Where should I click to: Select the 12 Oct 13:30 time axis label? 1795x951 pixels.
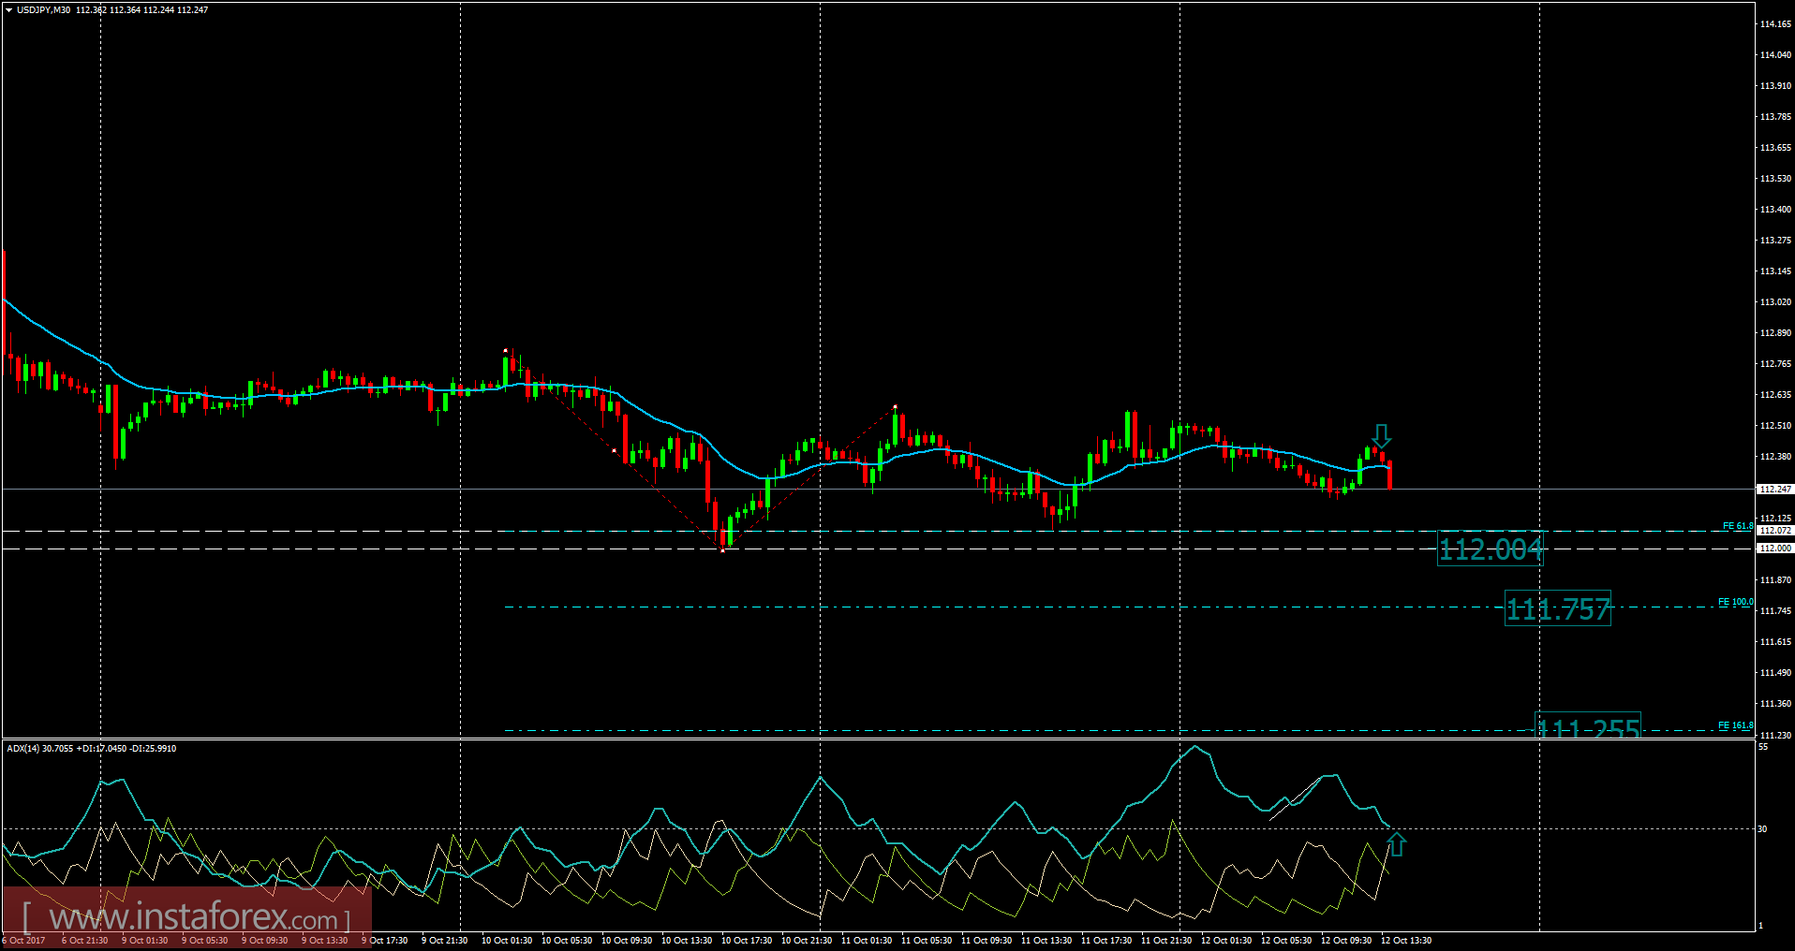(x=1407, y=940)
